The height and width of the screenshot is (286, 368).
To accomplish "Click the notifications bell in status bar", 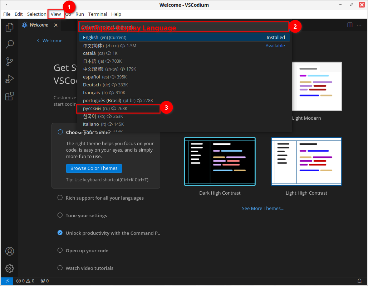I will 359,281.
